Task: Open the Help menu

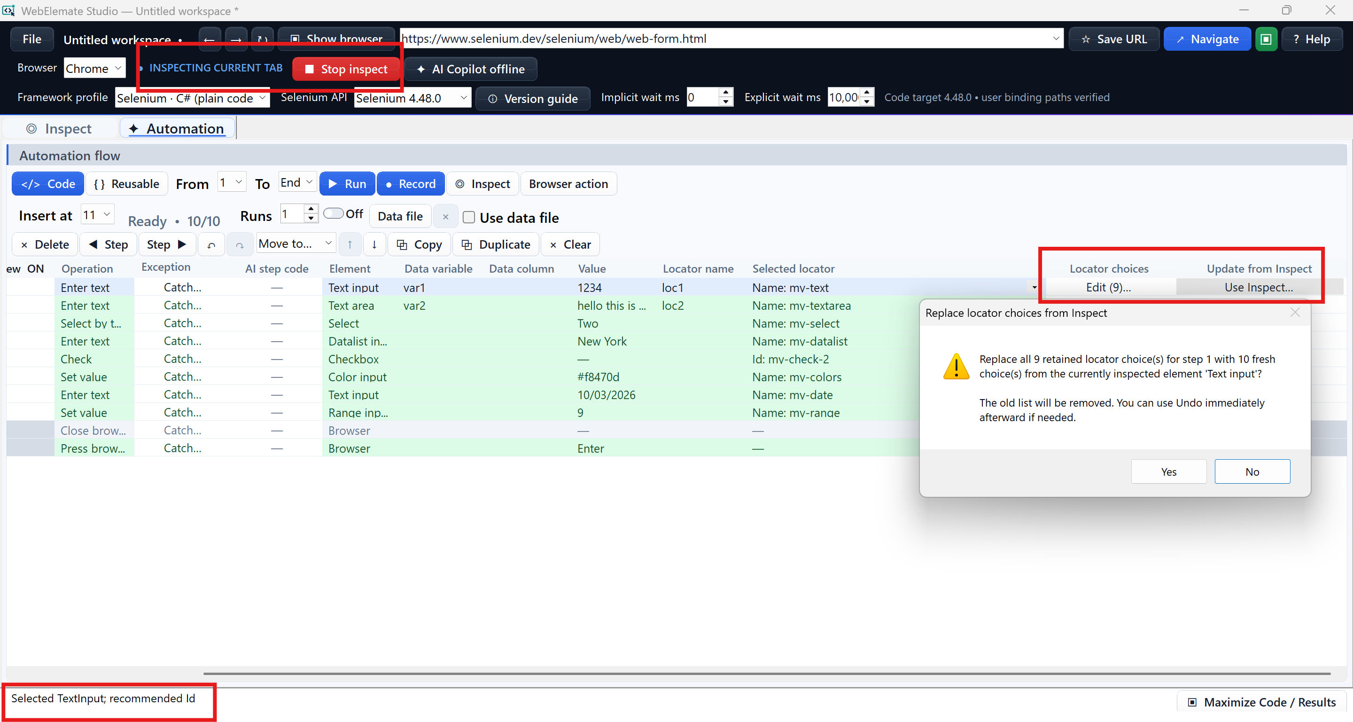Action: [1312, 39]
